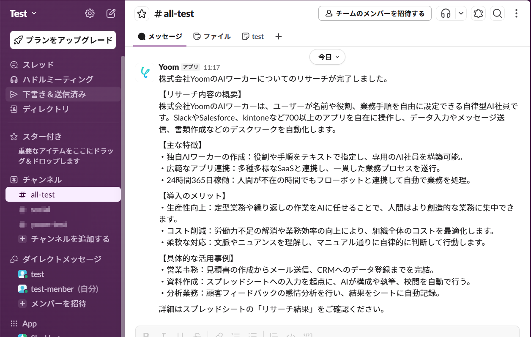Collapse the App section header
This screenshot has height=337, width=531.
click(x=30, y=323)
